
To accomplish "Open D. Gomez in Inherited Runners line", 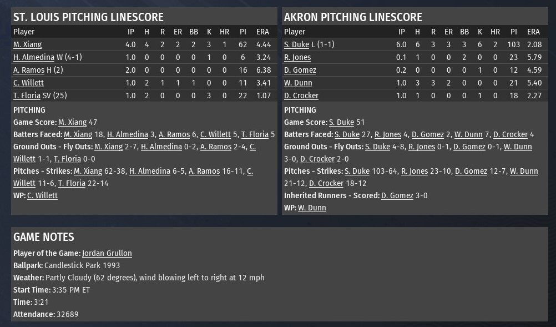I will click(397, 195).
